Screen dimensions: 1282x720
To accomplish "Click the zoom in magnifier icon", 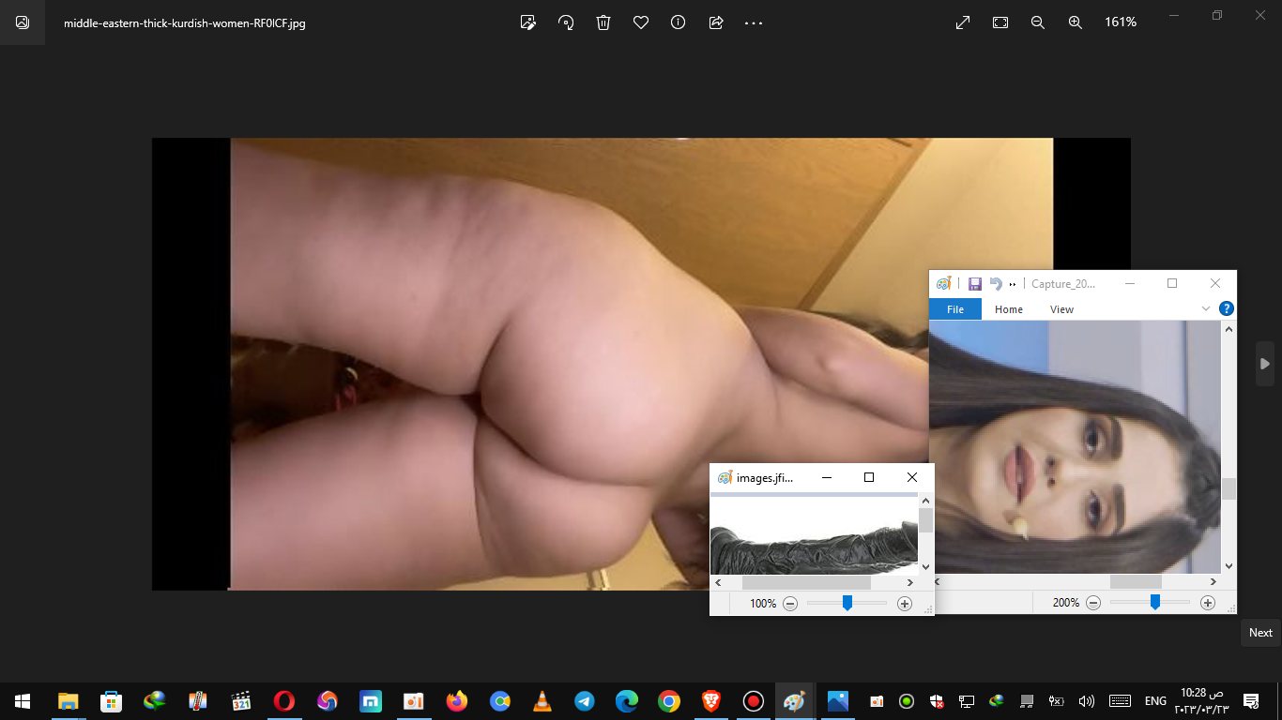I will pos(1076,22).
